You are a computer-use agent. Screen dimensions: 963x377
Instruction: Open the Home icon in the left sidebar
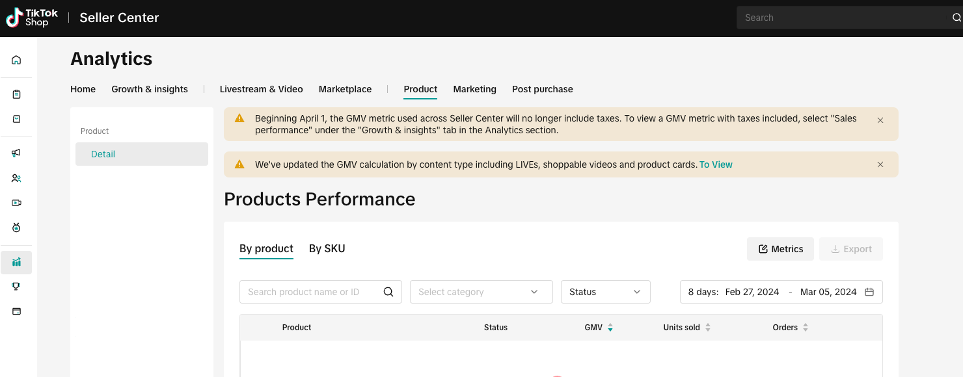[16, 60]
